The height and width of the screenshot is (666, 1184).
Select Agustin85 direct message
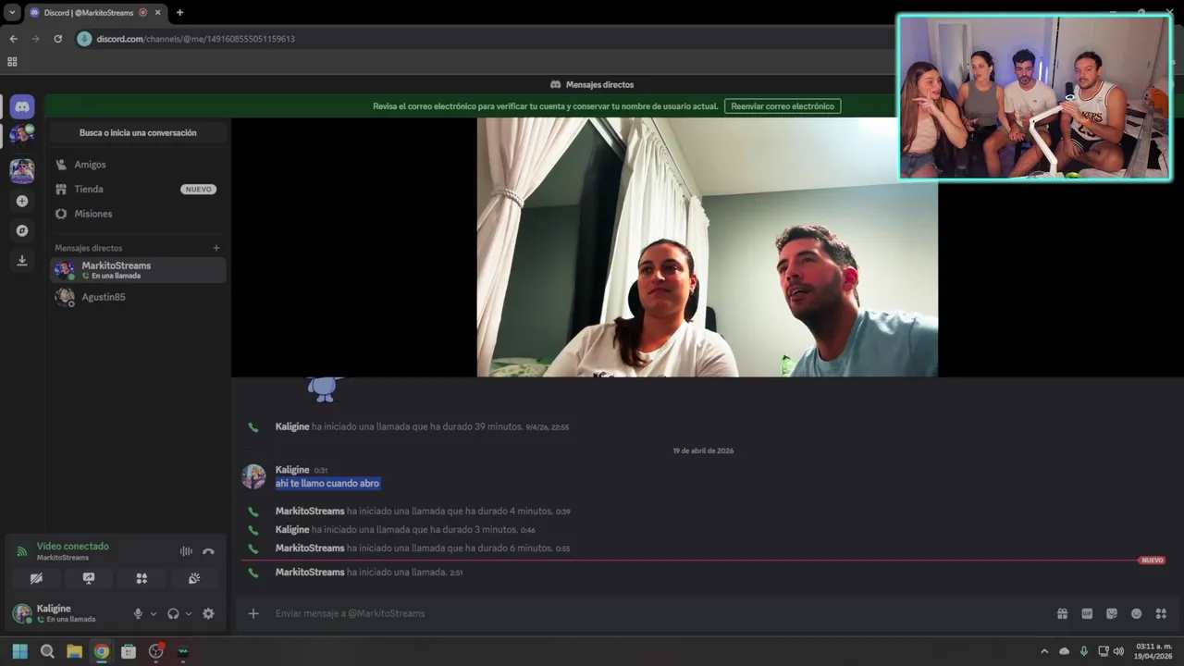tap(138, 297)
